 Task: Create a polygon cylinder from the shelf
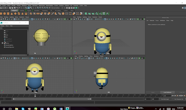8,13
